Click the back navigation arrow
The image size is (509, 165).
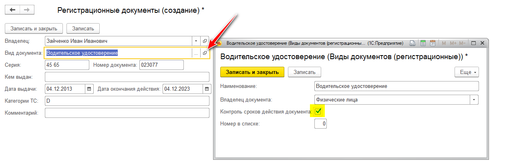(12, 10)
